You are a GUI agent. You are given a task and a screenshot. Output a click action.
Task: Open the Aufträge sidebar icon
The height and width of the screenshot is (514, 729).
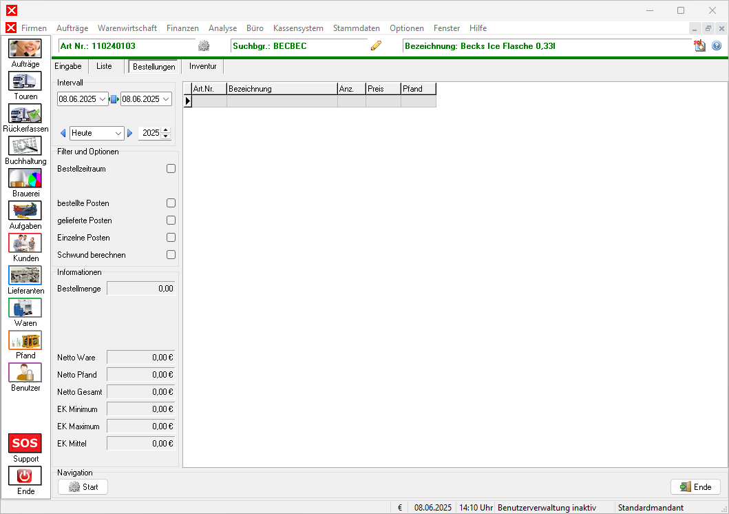coord(25,49)
